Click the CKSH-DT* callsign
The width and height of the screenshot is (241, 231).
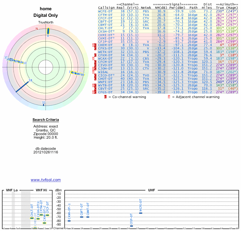click(106, 32)
